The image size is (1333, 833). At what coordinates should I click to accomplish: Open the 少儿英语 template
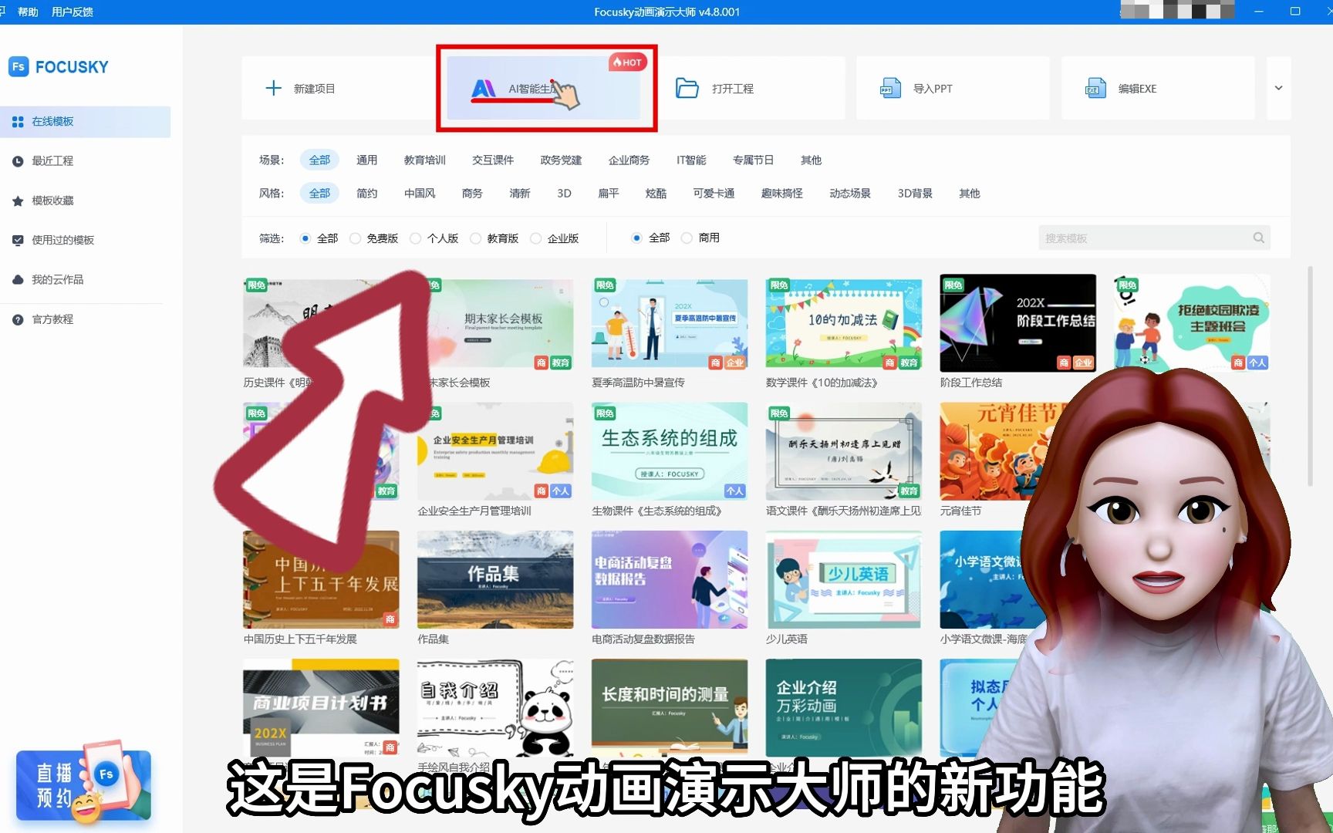(843, 579)
